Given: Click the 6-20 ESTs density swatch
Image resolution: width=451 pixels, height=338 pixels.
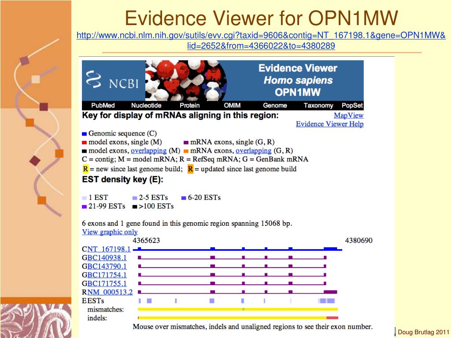Looking at the screenshot, I should click(184, 198).
